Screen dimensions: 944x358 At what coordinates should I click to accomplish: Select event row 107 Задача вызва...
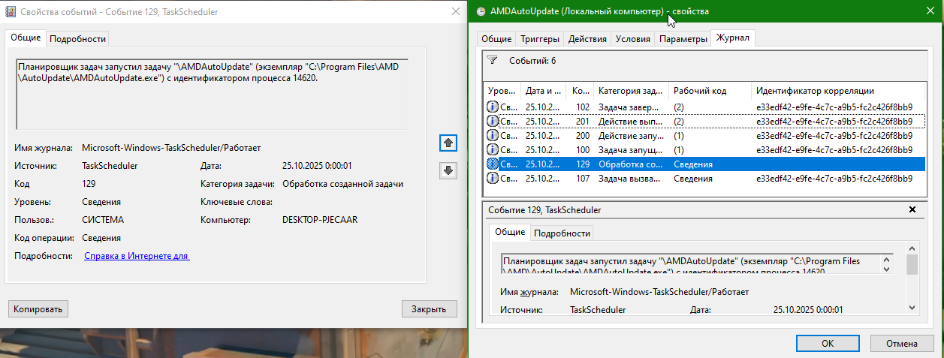(x=704, y=178)
